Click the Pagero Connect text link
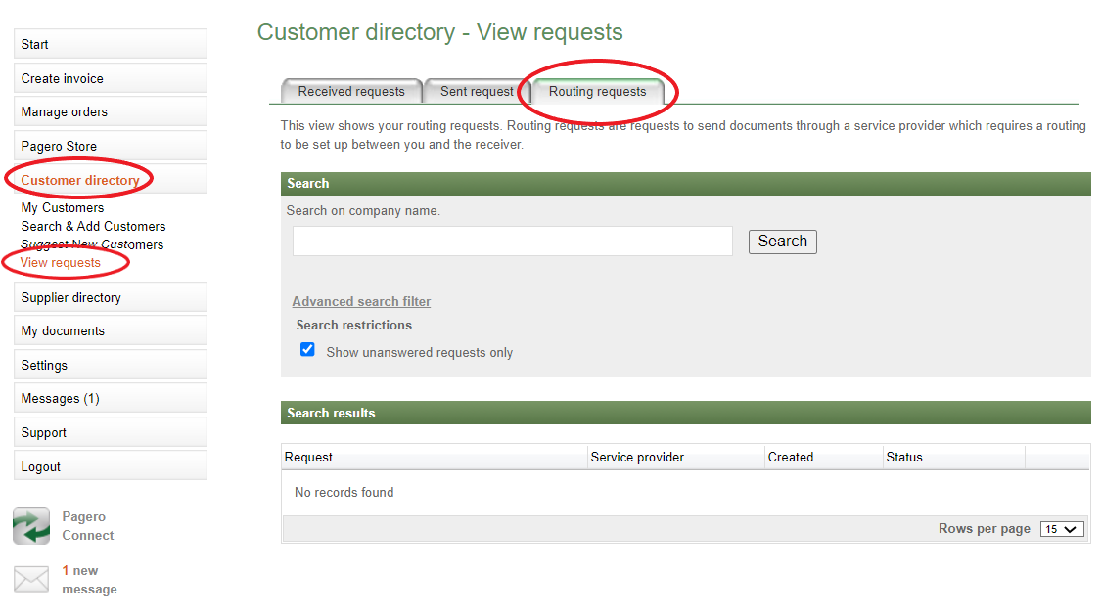This screenshot has height=615, width=1102. (88, 526)
